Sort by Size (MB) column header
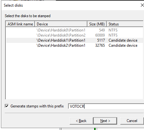Viewport: 144px width, 130px height. pos(97,24)
